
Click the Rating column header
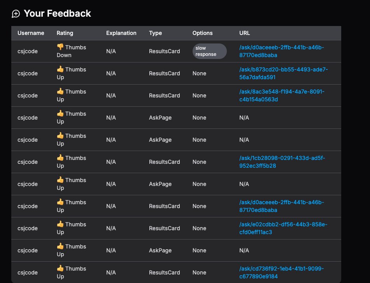65,33
